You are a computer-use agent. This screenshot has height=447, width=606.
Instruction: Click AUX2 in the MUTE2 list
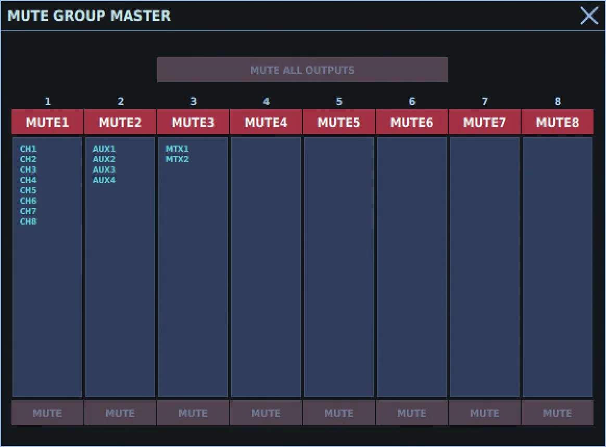click(104, 159)
